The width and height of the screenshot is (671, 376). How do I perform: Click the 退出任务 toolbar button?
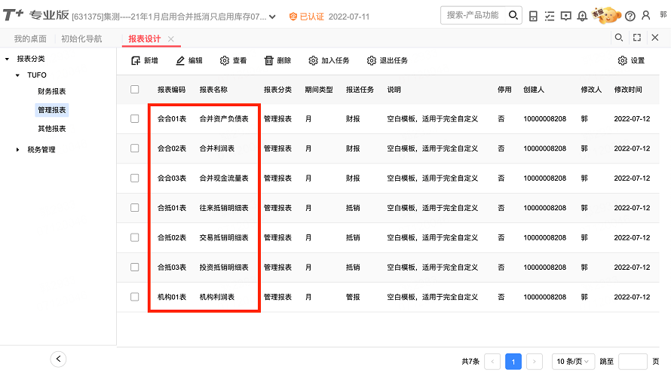tap(388, 61)
